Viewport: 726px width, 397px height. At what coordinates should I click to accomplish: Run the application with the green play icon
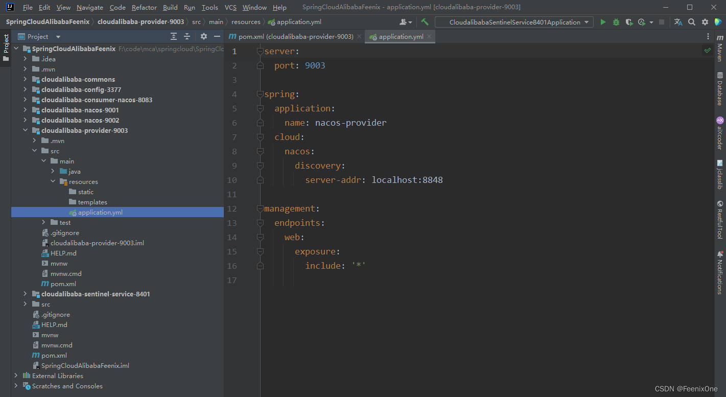(603, 22)
